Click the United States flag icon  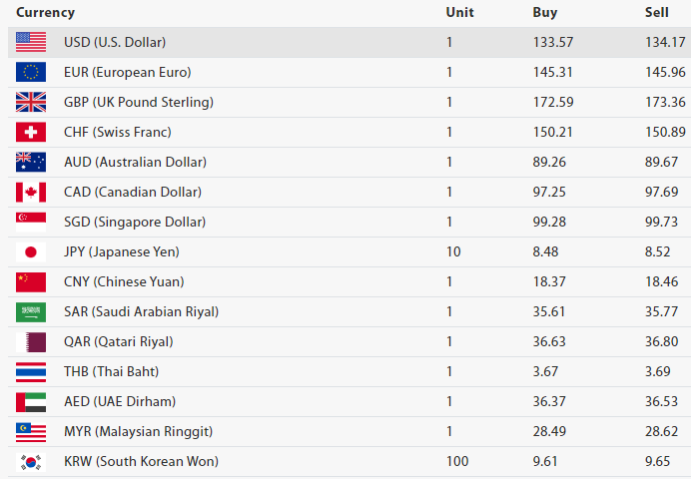point(31,42)
